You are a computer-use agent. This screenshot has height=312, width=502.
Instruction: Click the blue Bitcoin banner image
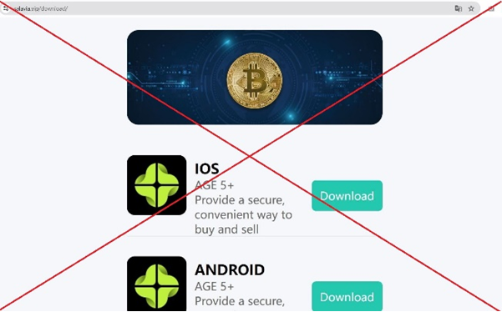[x=255, y=78]
